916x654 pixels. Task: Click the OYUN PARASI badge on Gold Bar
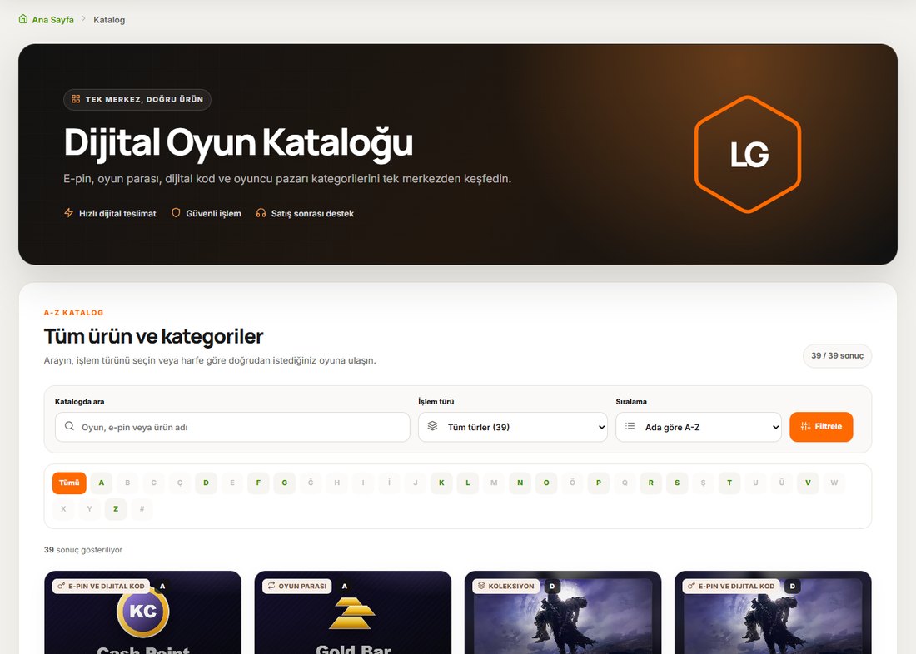297,587
